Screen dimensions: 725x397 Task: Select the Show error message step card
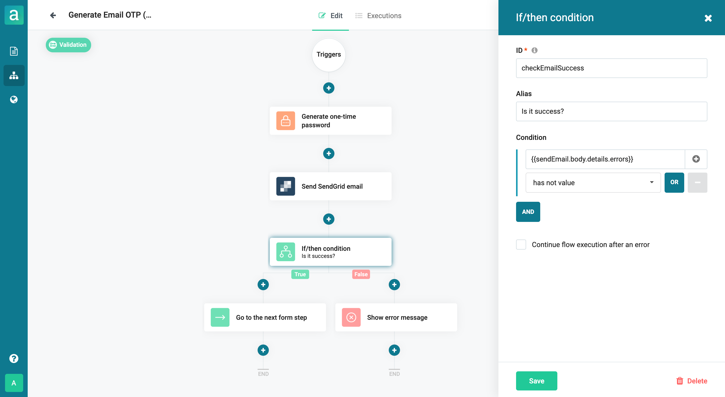[x=396, y=317]
